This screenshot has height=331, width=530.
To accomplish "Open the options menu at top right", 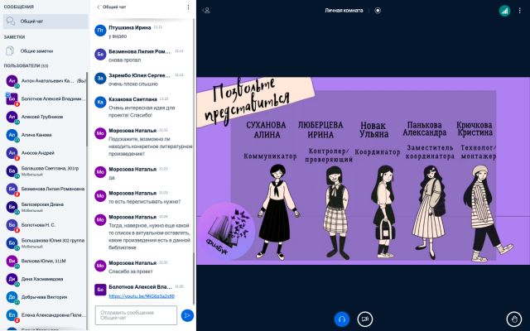I will [x=520, y=11].
